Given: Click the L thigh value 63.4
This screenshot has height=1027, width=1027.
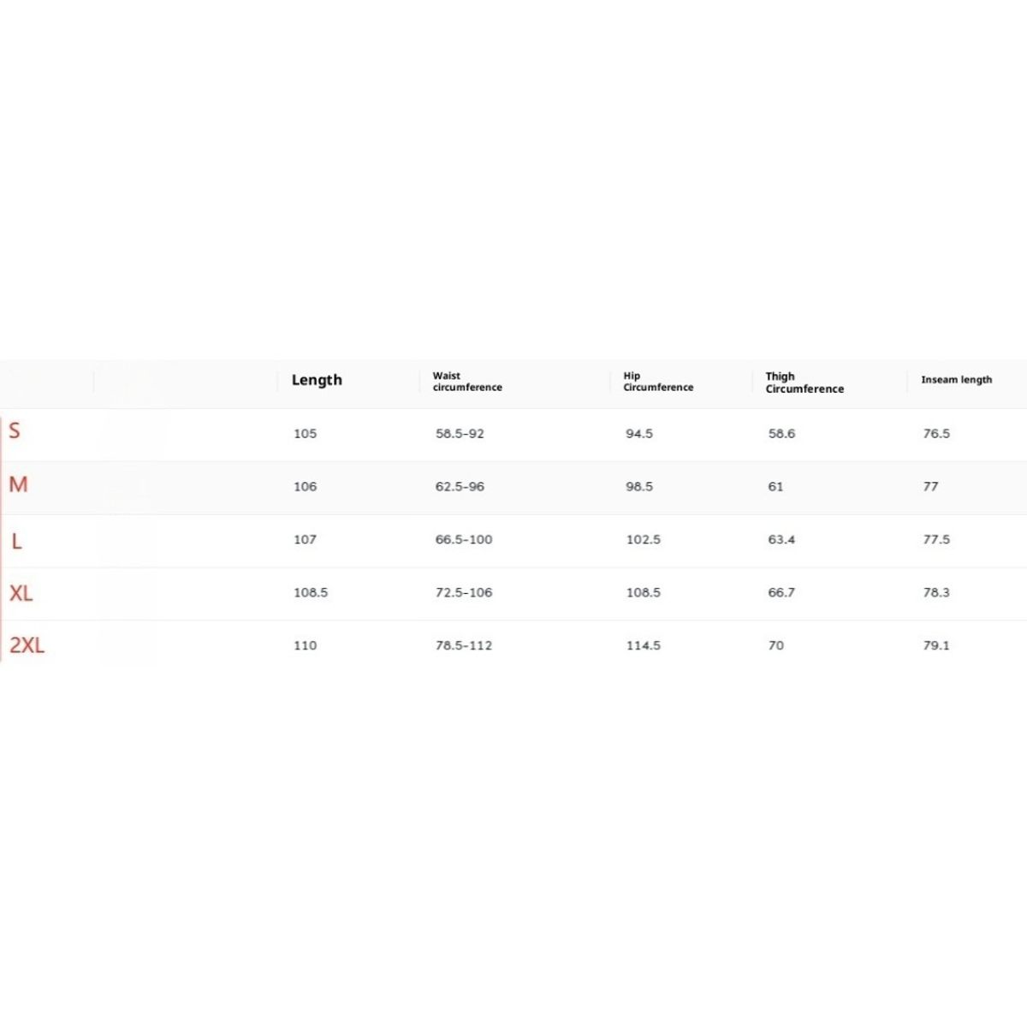Looking at the screenshot, I should click(781, 540).
